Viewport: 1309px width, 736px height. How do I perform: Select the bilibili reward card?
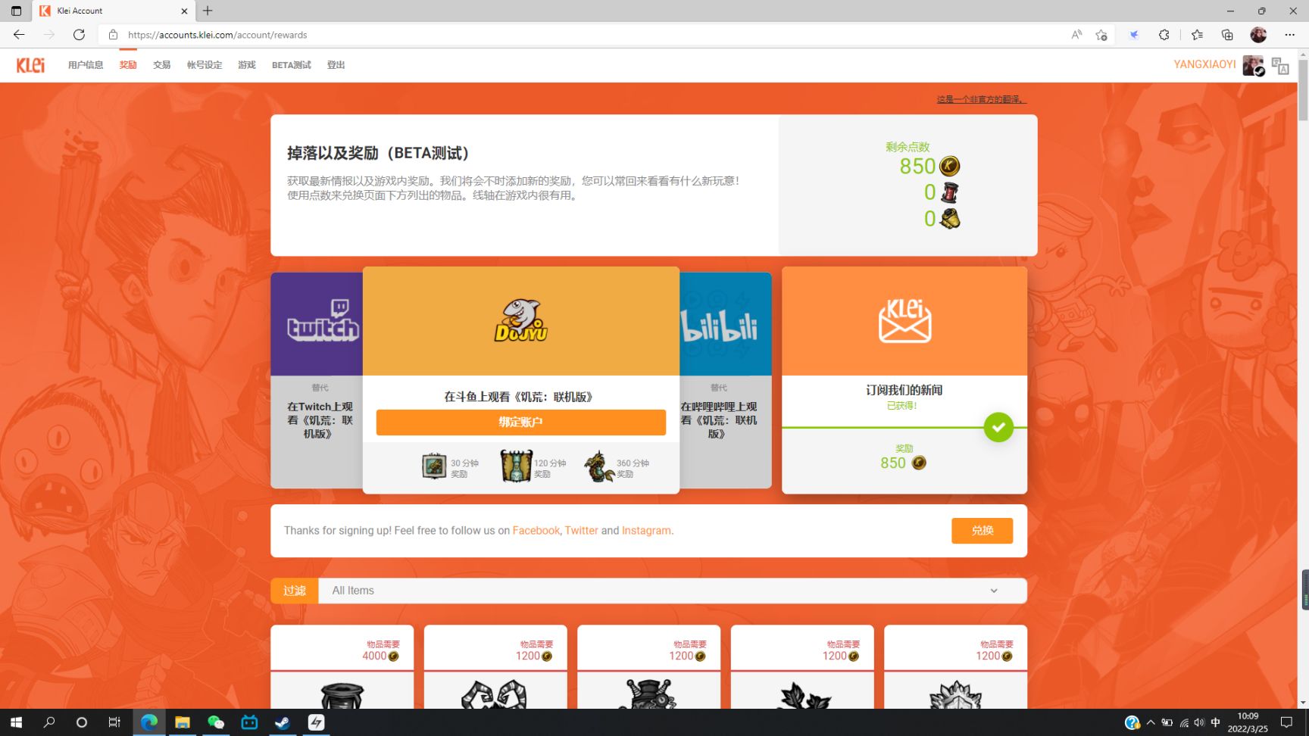click(726, 380)
